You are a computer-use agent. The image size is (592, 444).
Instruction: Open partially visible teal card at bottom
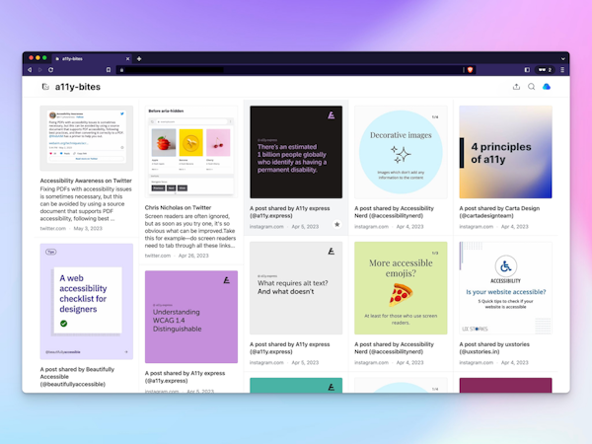click(296, 385)
